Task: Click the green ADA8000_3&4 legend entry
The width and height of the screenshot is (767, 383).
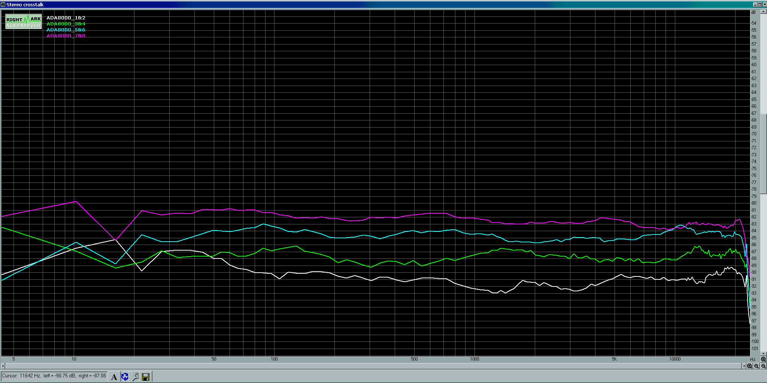Action: click(x=66, y=24)
